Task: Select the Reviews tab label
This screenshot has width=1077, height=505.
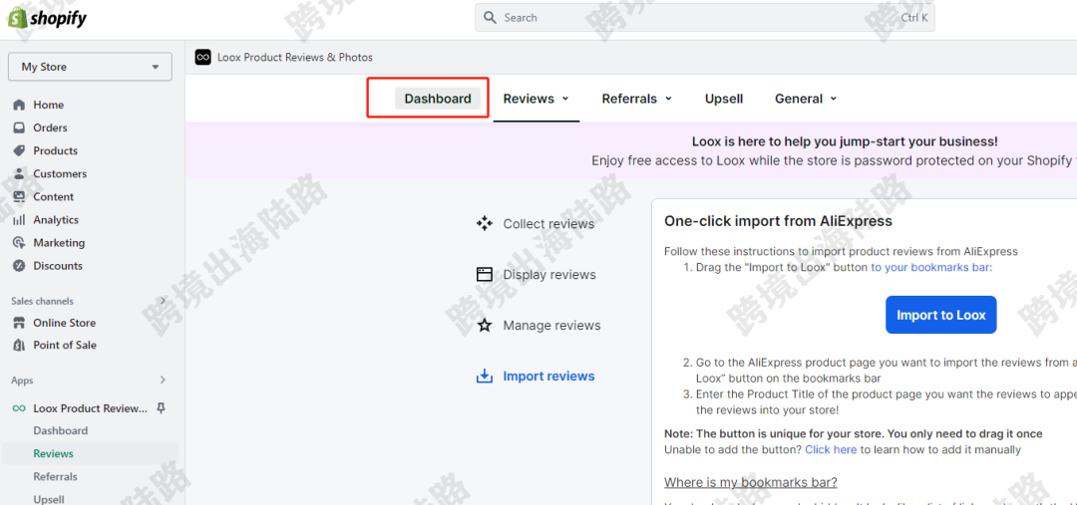Action: (x=529, y=99)
